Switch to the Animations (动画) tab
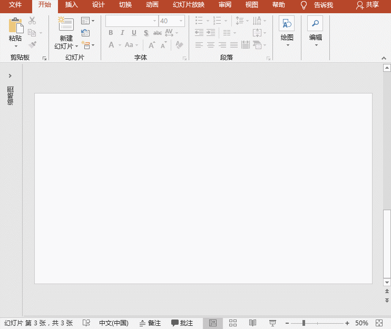Image resolution: width=391 pixels, height=329 pixels. point(152,5)
